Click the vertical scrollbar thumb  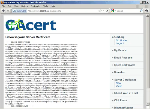148,52
